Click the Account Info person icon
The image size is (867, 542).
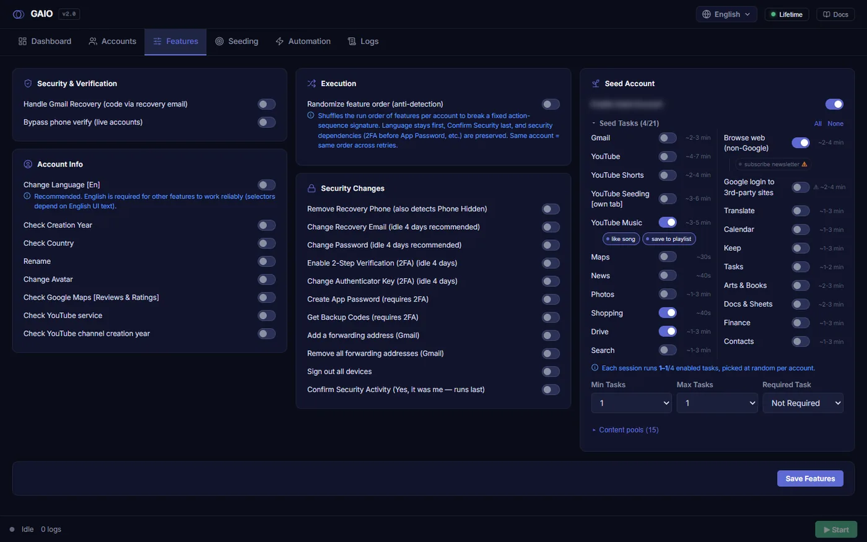[28, 164]
